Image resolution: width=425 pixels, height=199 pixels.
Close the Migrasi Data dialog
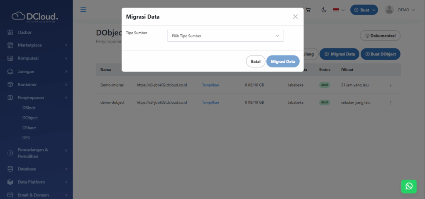[295, 17]
